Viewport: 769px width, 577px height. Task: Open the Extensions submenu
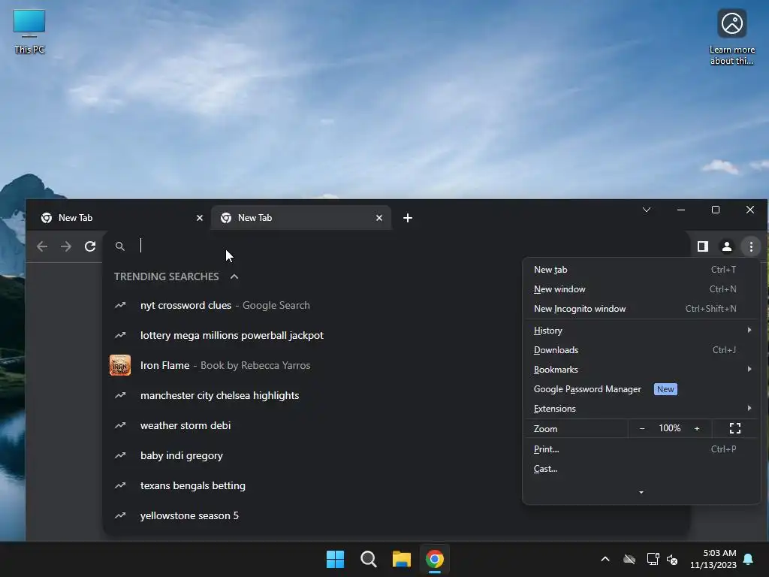pyautogui.click(x=641, y=408)
